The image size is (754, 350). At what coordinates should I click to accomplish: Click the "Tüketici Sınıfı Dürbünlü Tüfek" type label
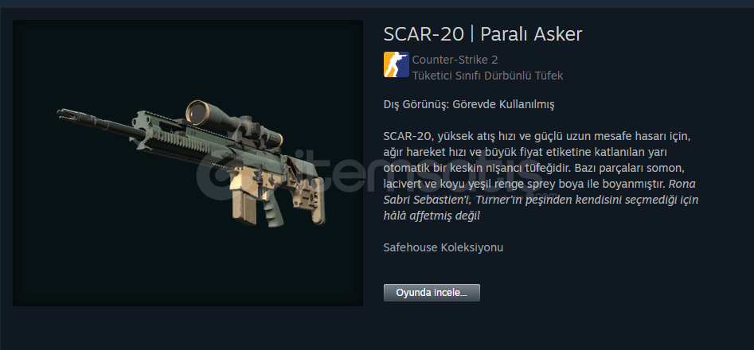pos(487,76)
